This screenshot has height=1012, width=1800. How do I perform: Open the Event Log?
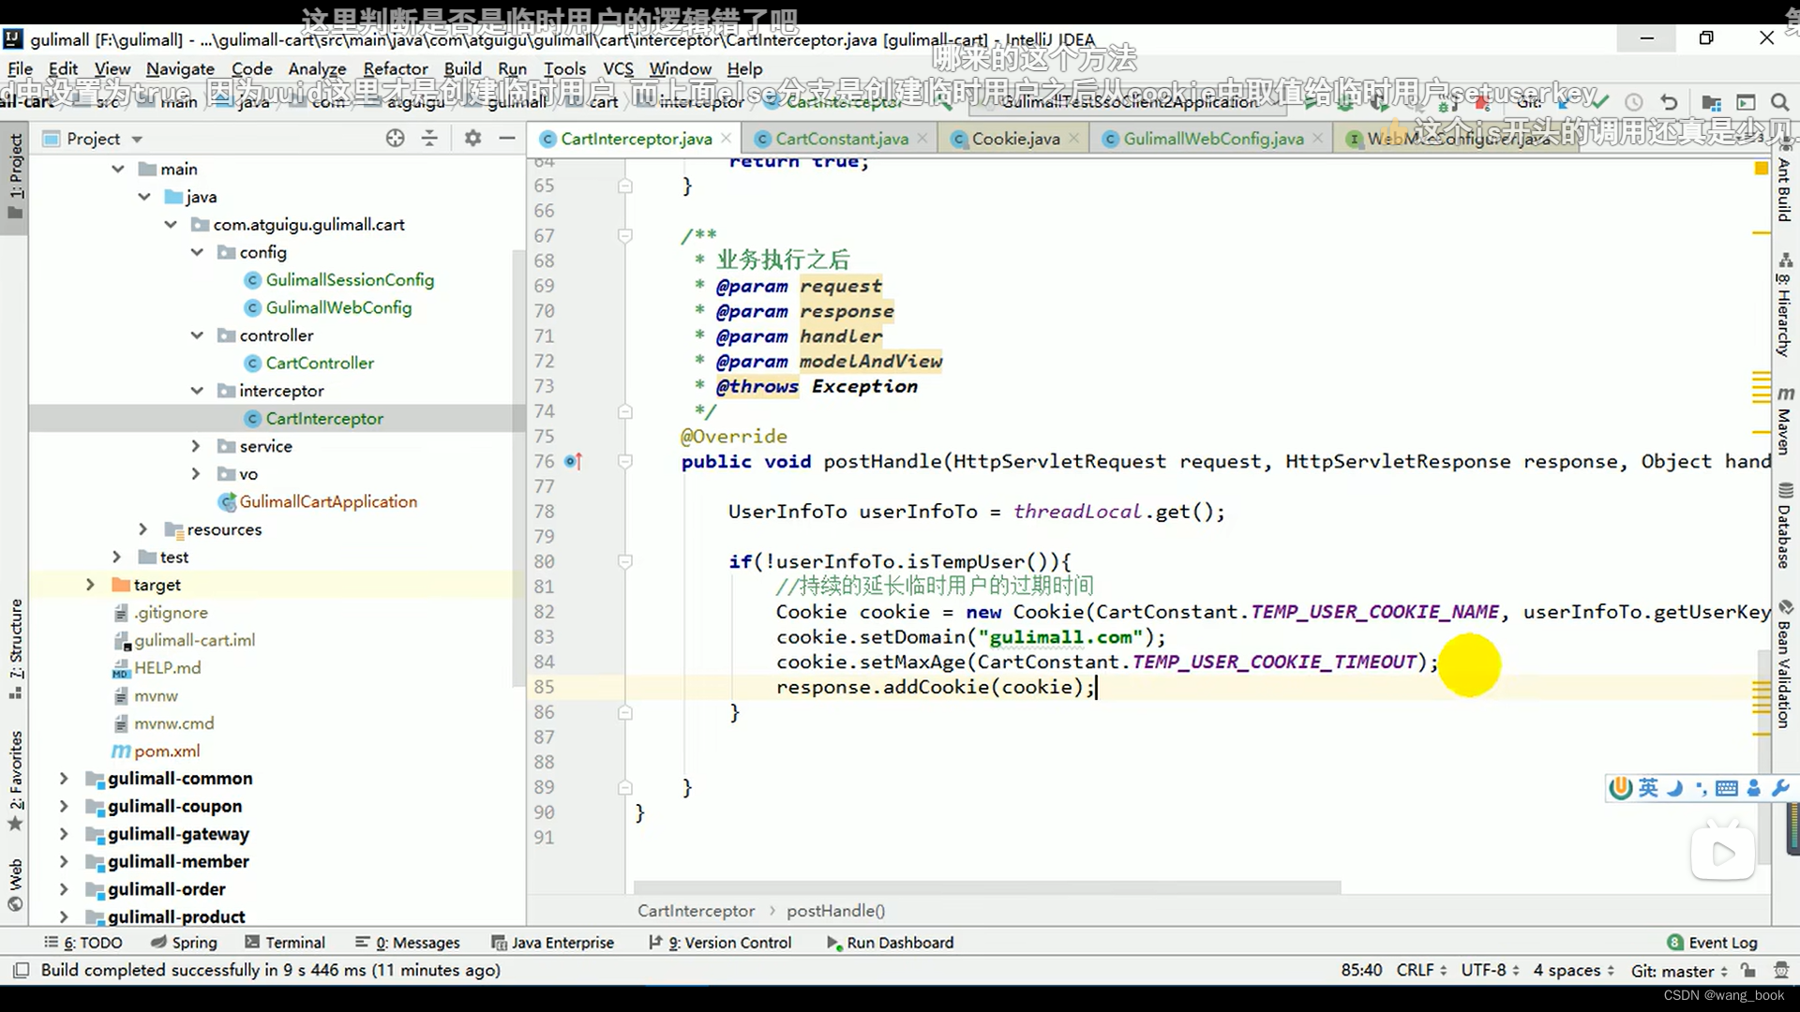click(x=1713, y=943)
